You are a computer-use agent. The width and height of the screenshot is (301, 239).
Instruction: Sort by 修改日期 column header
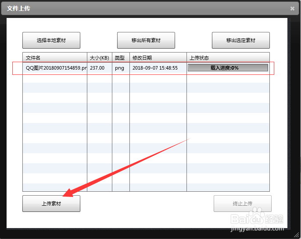(158, 58)
